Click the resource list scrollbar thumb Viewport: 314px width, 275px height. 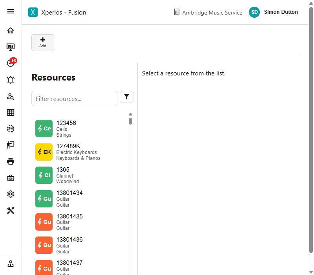pyautogui.click(x=130, y=121)
